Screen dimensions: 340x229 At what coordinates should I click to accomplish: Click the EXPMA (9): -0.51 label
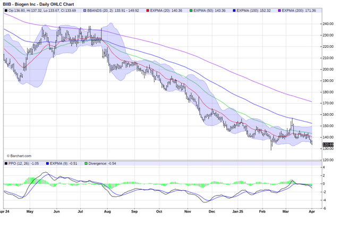64,164
